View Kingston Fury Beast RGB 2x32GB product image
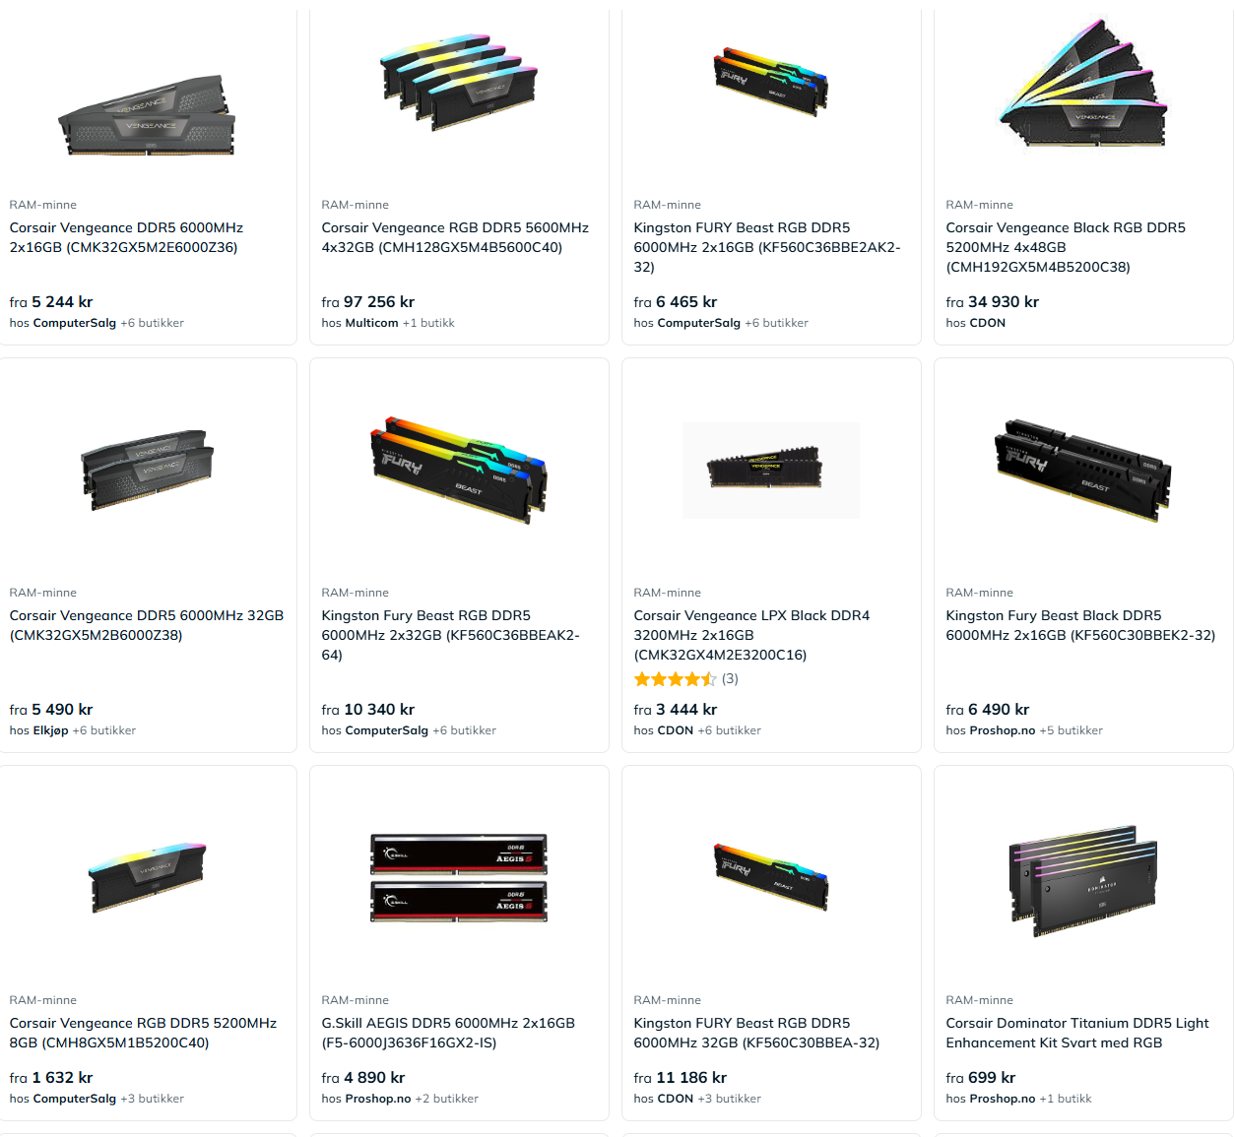The image size is (1235, 1137). click(x=459, y=470)
